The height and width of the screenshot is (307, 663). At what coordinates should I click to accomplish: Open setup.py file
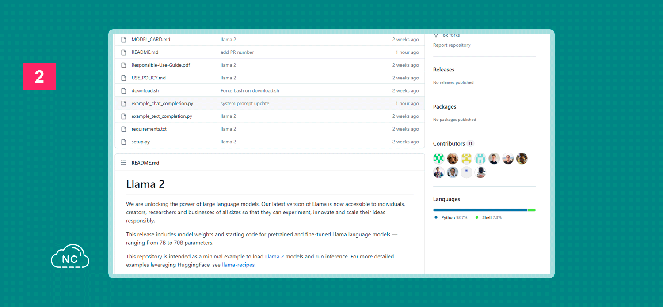click(141, 142)
